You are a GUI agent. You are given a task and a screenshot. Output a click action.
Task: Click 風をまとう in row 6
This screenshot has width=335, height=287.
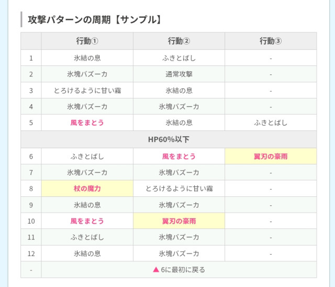tap(179, 157)
